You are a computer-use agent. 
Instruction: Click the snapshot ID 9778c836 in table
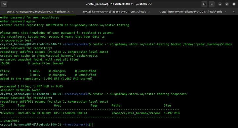point(7,113)
